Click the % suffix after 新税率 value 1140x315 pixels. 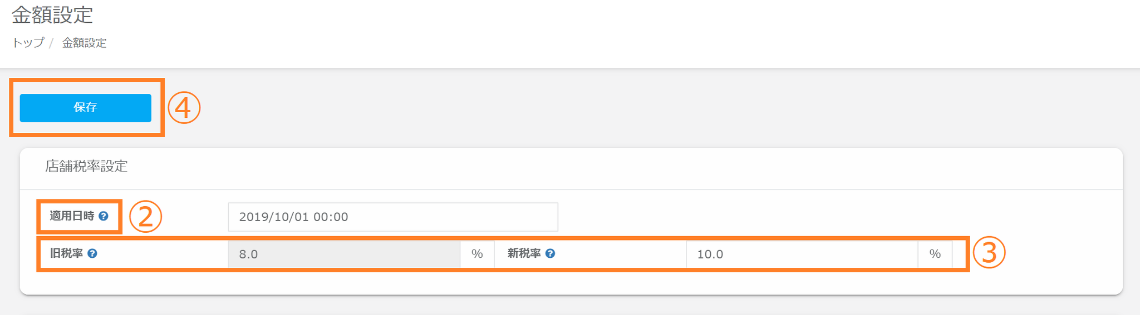[x=935, y=254]
